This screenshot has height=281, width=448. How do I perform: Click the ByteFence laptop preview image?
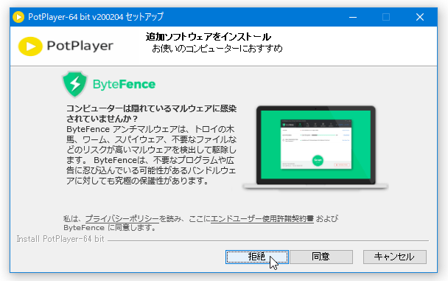click(x=315, y=148)
